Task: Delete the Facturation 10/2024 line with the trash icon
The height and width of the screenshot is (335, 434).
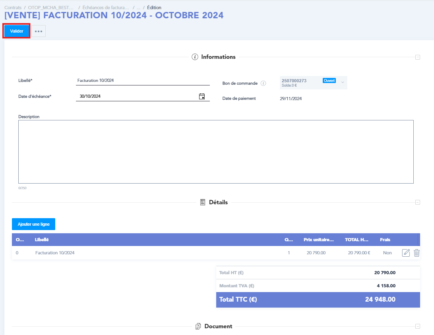Action: pos(417,253)
